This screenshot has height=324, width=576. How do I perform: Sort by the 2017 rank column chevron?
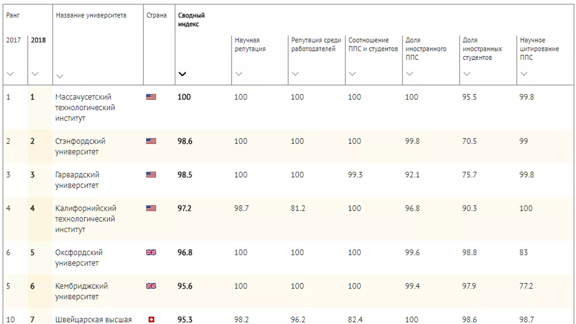pyautogui.click(x=10, y=74)
